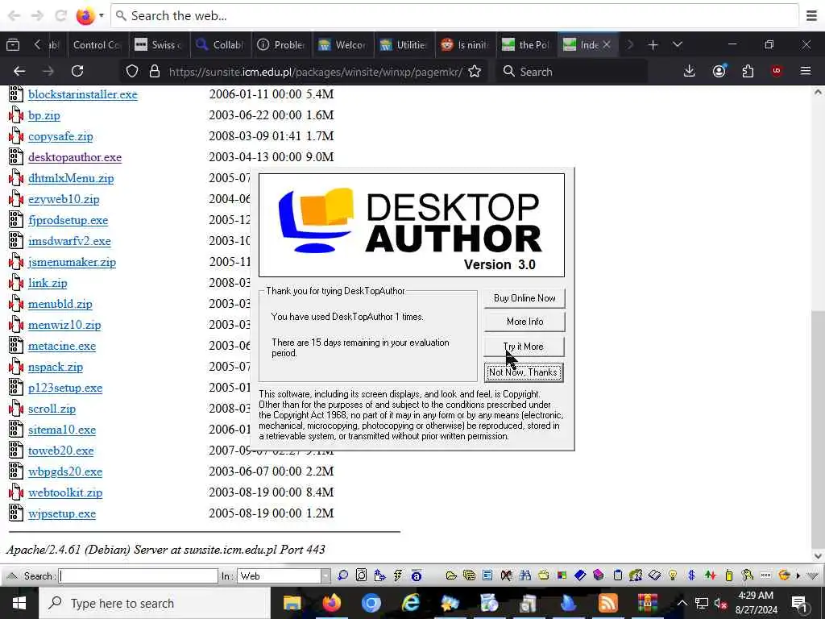Viewport: 825px width, 619px height.
Task: Open wbpgds20.exe link
Action: pos(65,472)
